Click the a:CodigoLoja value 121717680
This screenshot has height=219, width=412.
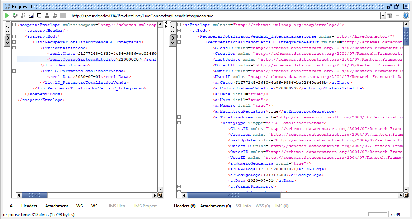(275, 175)
